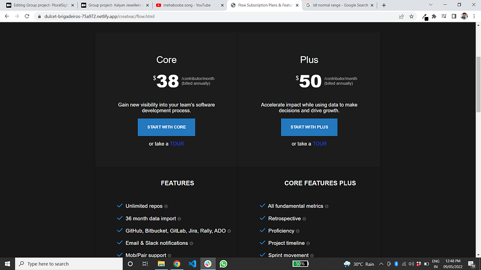Open WhatsApp from the taskbar
The width and height of the screenshot is (481, 270).
click(223, 263)
